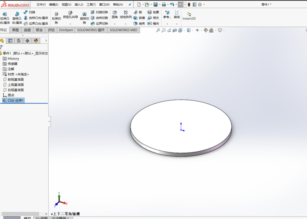Select the Draft (拔模) tool
Viewport: 307px width, 219px height.
click(x=139, y=18)
